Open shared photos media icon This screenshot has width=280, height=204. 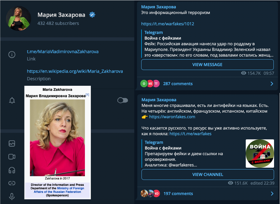(x=12, y=143)
